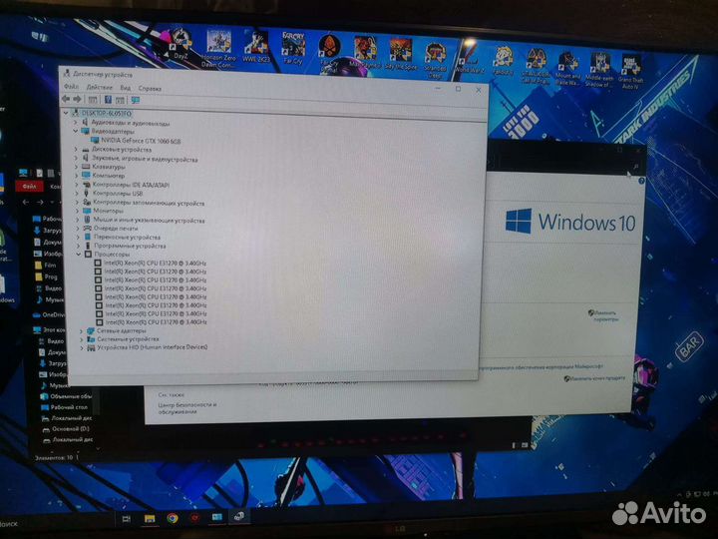Image resolution: width=718 pixels, height=539 pixels.
Task: Open OneDrive in Explorer sidebar
Action: click(x=49, y=314)
